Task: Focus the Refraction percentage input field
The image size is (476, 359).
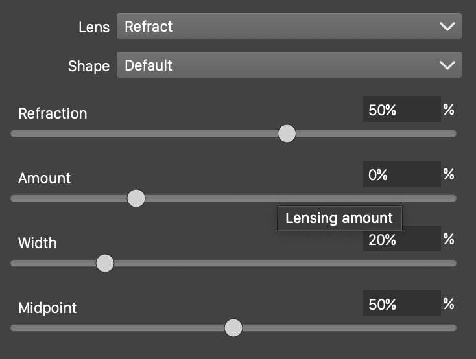Action: [x=401, y=110]
